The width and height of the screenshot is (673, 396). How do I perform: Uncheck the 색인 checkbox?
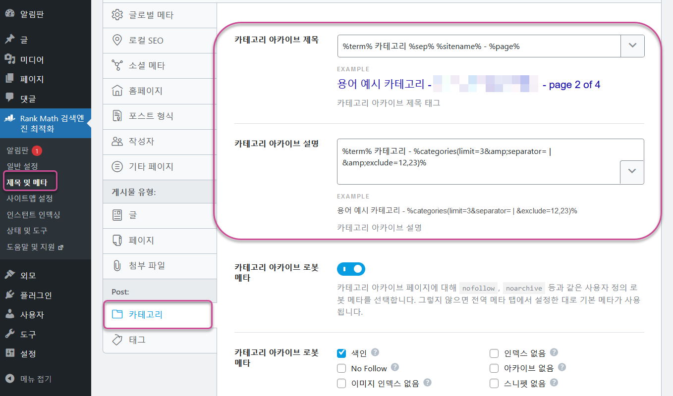pos(341,353)
